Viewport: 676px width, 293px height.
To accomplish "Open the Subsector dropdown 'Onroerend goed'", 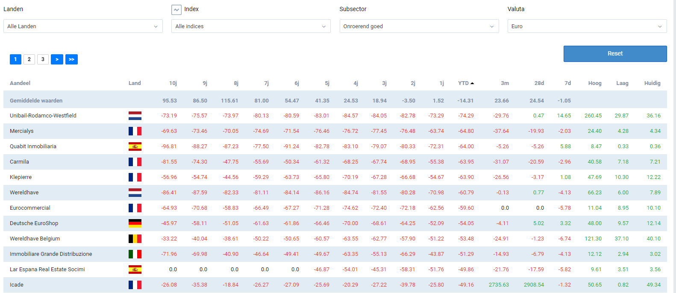I will pos(419,26).
